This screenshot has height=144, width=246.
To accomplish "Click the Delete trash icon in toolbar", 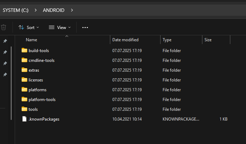I will click(x=3, y=27).
